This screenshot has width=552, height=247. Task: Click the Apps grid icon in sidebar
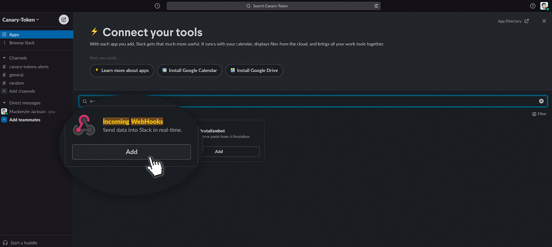pyautogui.click(x=4, y=34)
